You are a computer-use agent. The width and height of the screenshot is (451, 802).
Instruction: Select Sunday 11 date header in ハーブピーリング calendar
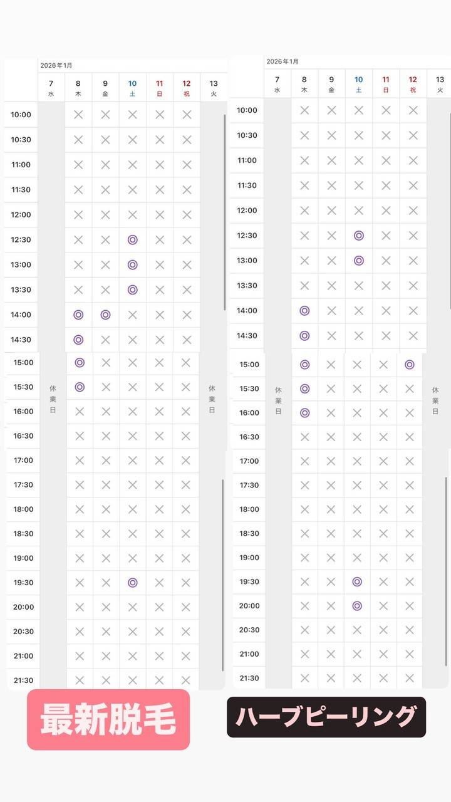[x=386, y=83]
